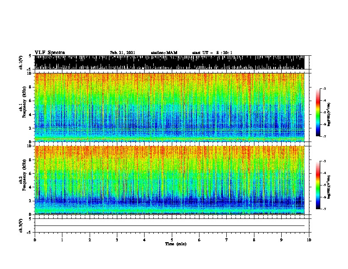Click time axis tick label "8"
348x269 pixels.
(x=254, y=240)
